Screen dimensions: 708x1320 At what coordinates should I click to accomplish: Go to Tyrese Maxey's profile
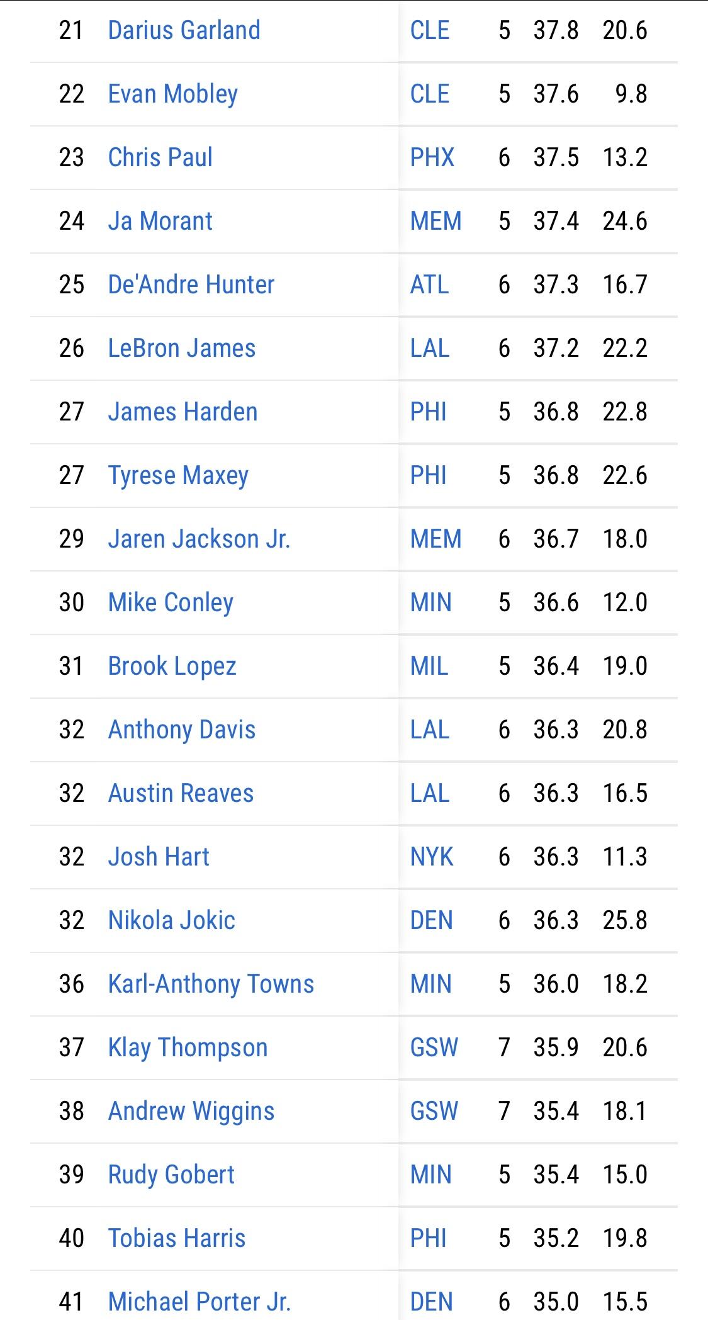click(x=178, y=475)
